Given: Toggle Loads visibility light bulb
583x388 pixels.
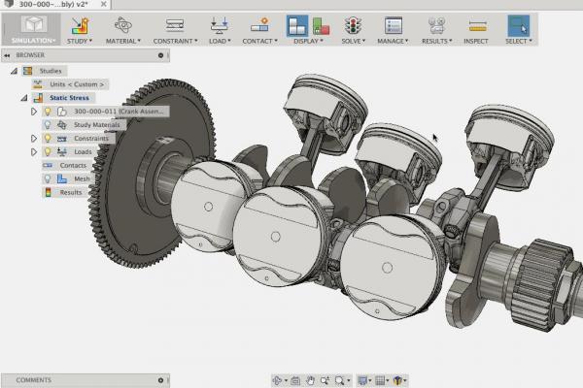Looking at the screenshot, I should 48,152.
